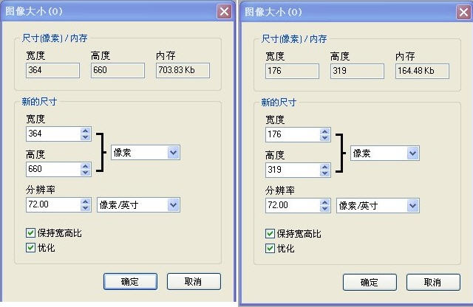The height and width of the screenshot is (307, 473).
Task: Increase resolution spinner in left dialog
Action: [86, 202]
